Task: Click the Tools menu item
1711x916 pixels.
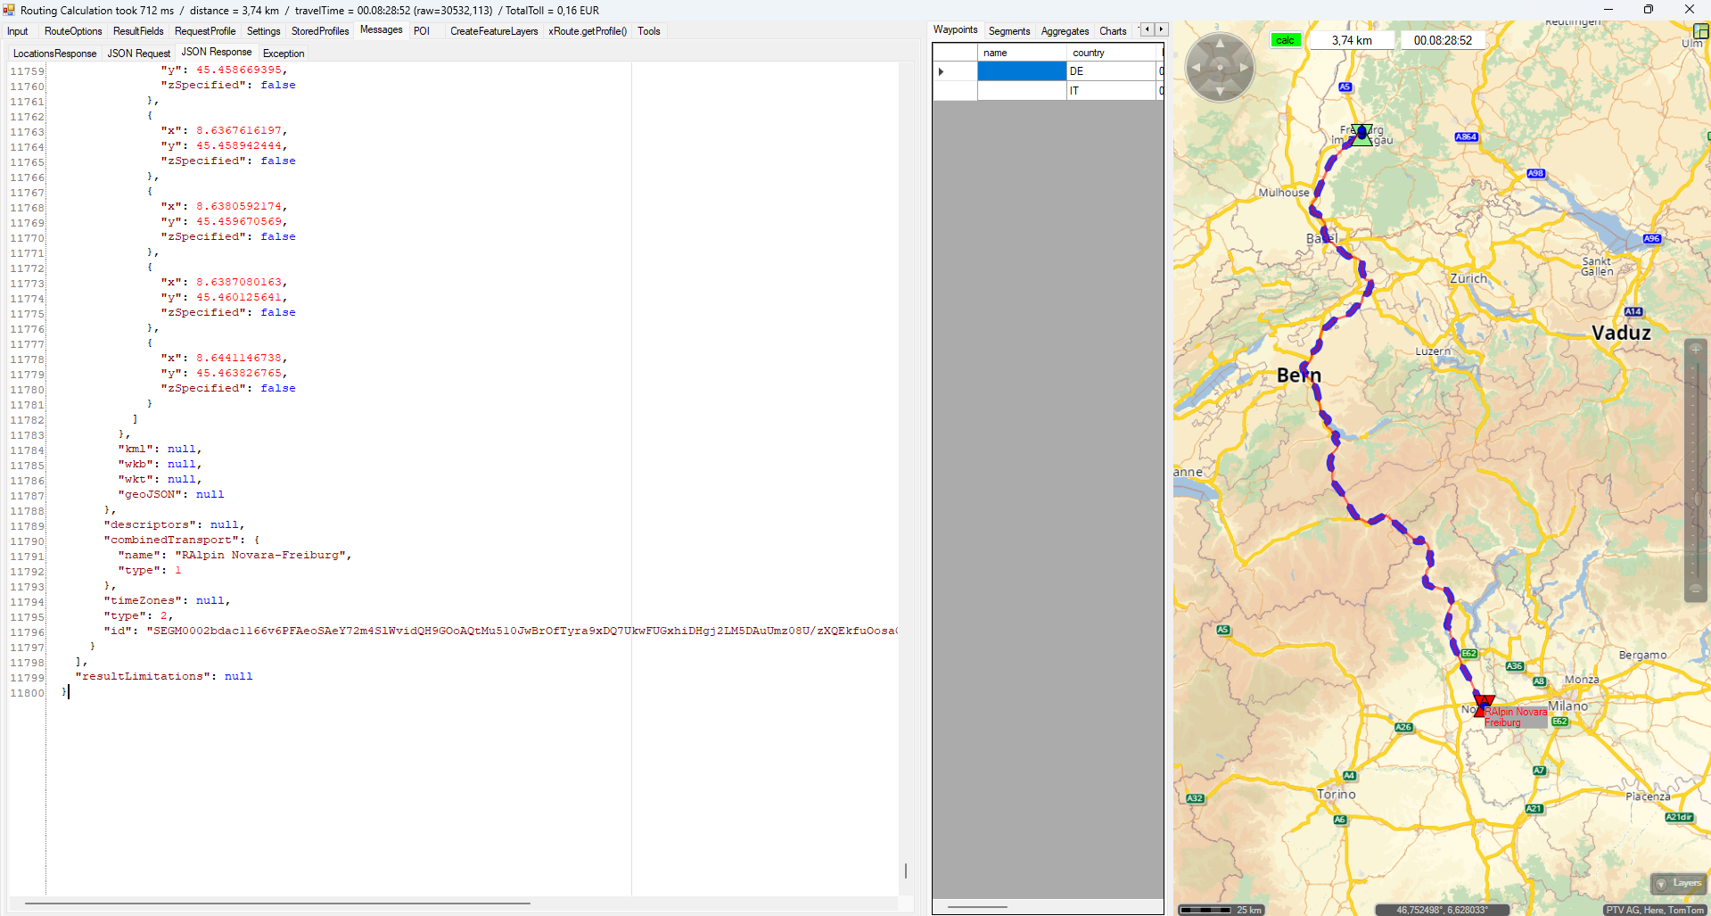Action: [648, 31]
